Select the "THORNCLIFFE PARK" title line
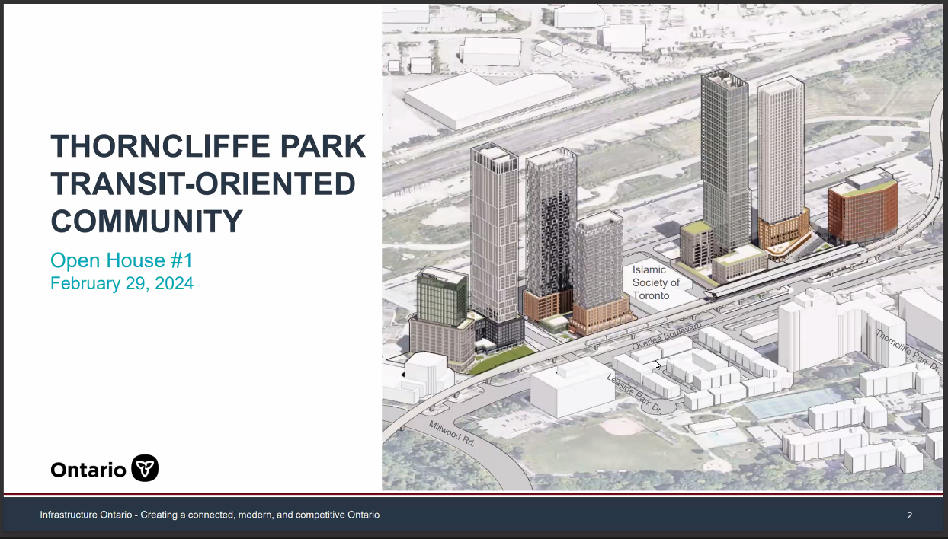Screen dimensions: 948x539 (207, 146)
